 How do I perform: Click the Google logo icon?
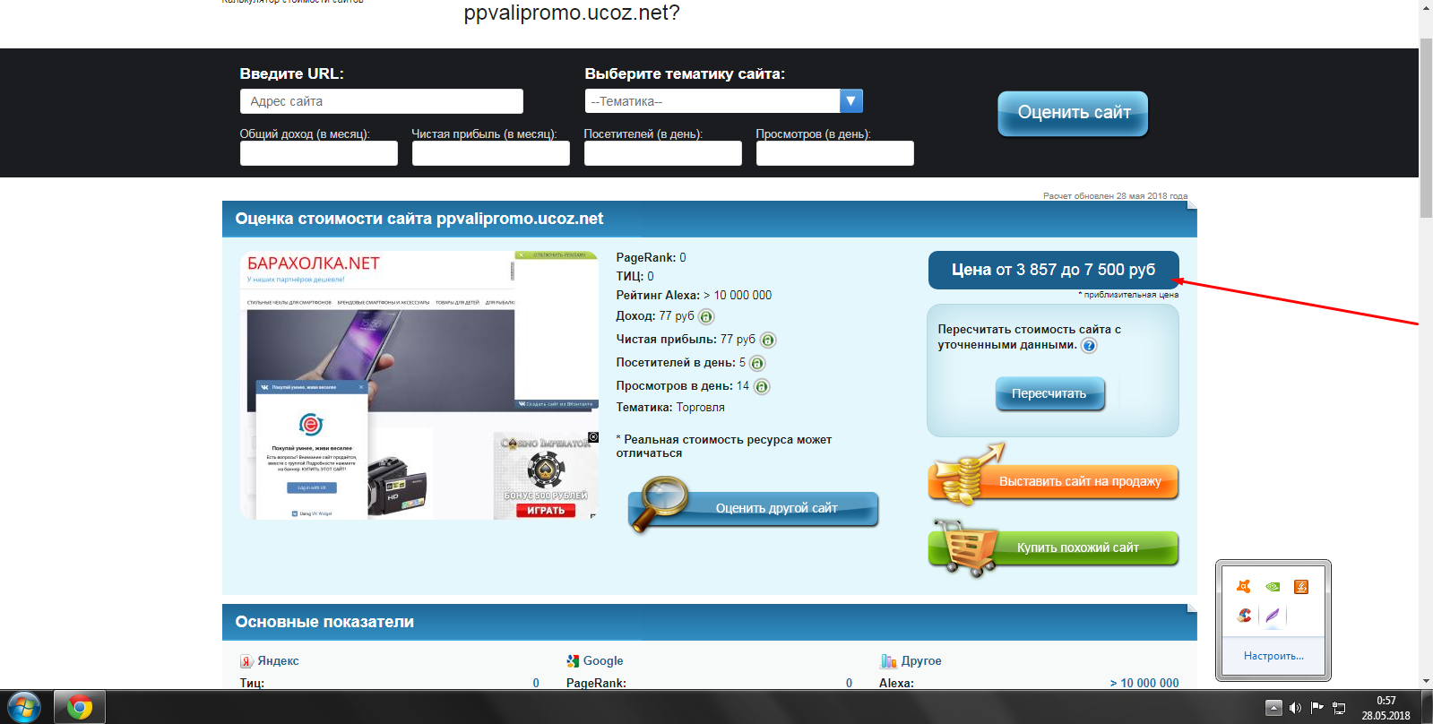(573, 661)
